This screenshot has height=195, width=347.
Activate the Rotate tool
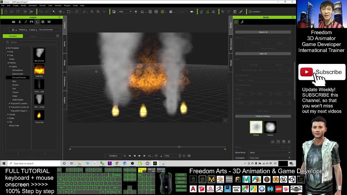point(69,12)
